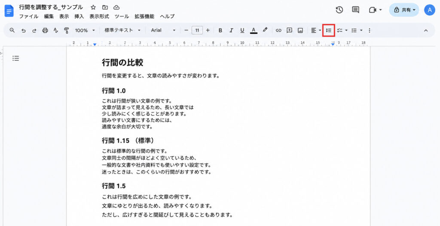Open the 表示形式 menu
This screenshot has height=226, width=440.
point(99,16)
